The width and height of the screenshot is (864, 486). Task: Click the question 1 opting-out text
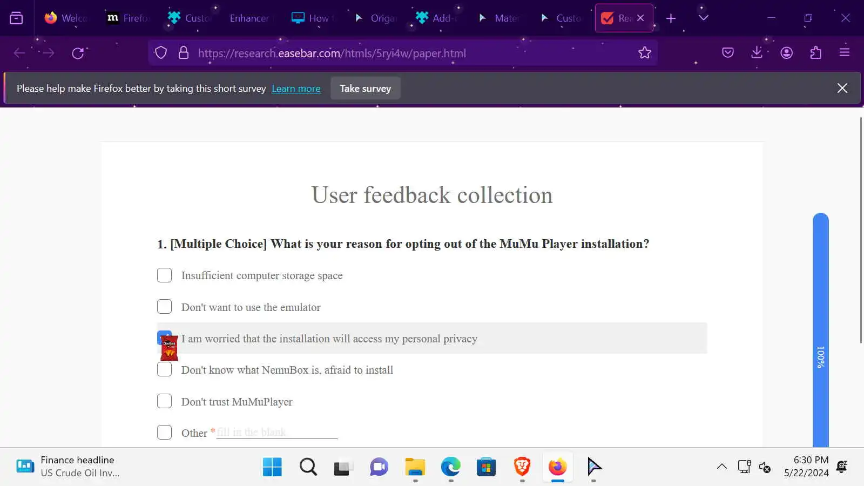(403, 244)
